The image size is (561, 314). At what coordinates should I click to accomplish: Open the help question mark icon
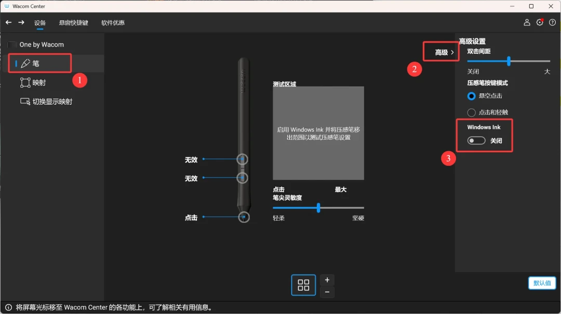click(x=552, y=22)
